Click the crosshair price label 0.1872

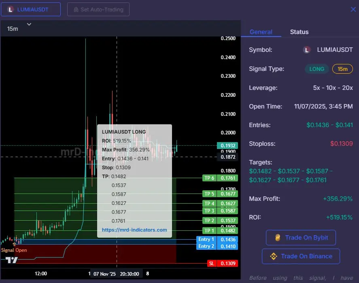click(x=227, y=157)
